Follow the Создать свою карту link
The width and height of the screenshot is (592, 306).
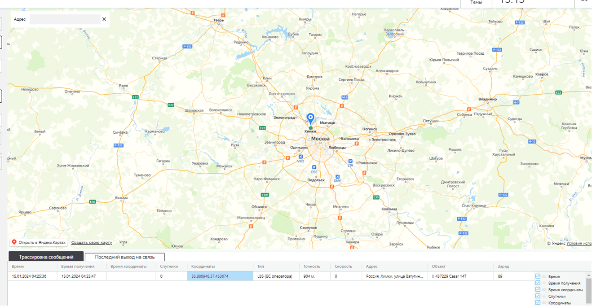[x=92, y=243]
